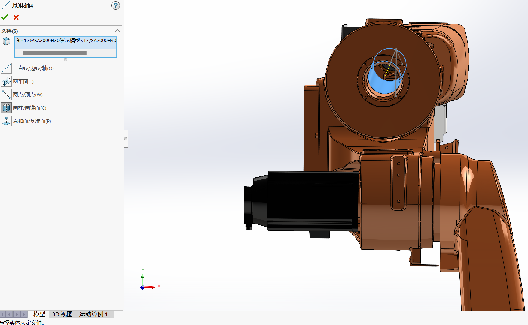
Task: Cancel the axis with the red X
Action: (x=16, y=17)
